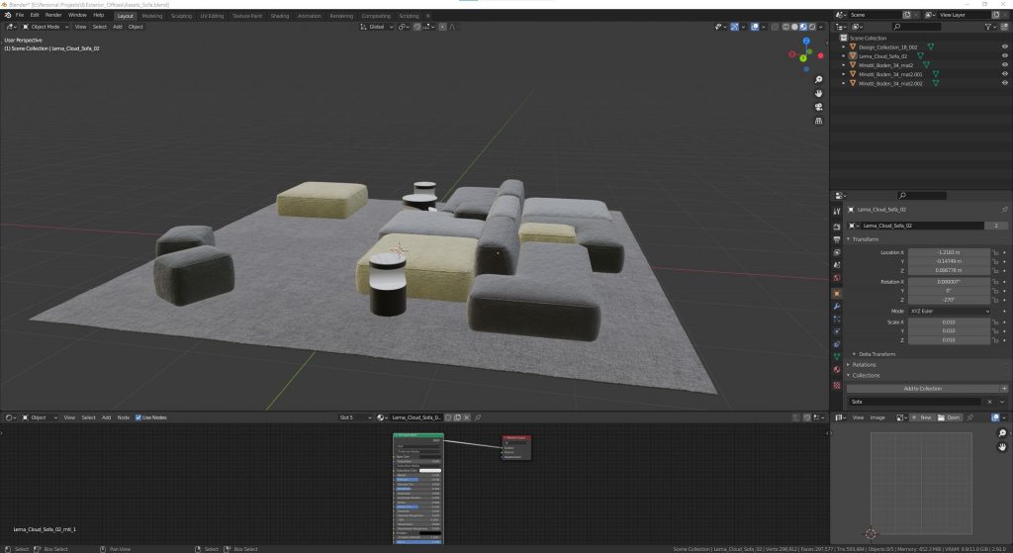Click the Scale Y value field
The height and width of the screenshot is (553, 1013).
tap(949, 330)
